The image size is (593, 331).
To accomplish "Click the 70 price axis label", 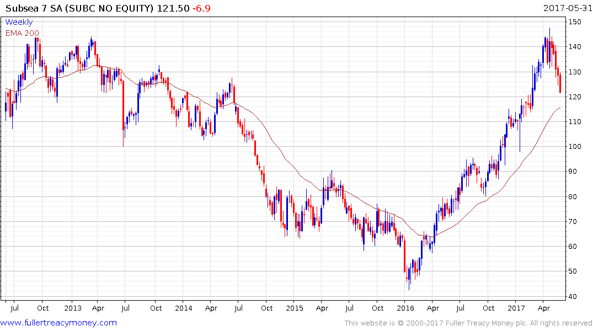I will point(573,221).
